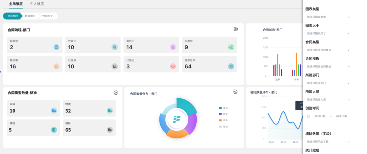
Task: Click the 审批中 stamp icon
Action: [x=173, y=47]
